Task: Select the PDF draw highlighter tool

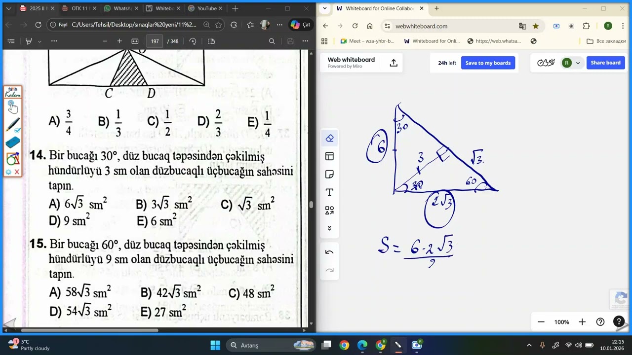Action: tap(29, 41)
